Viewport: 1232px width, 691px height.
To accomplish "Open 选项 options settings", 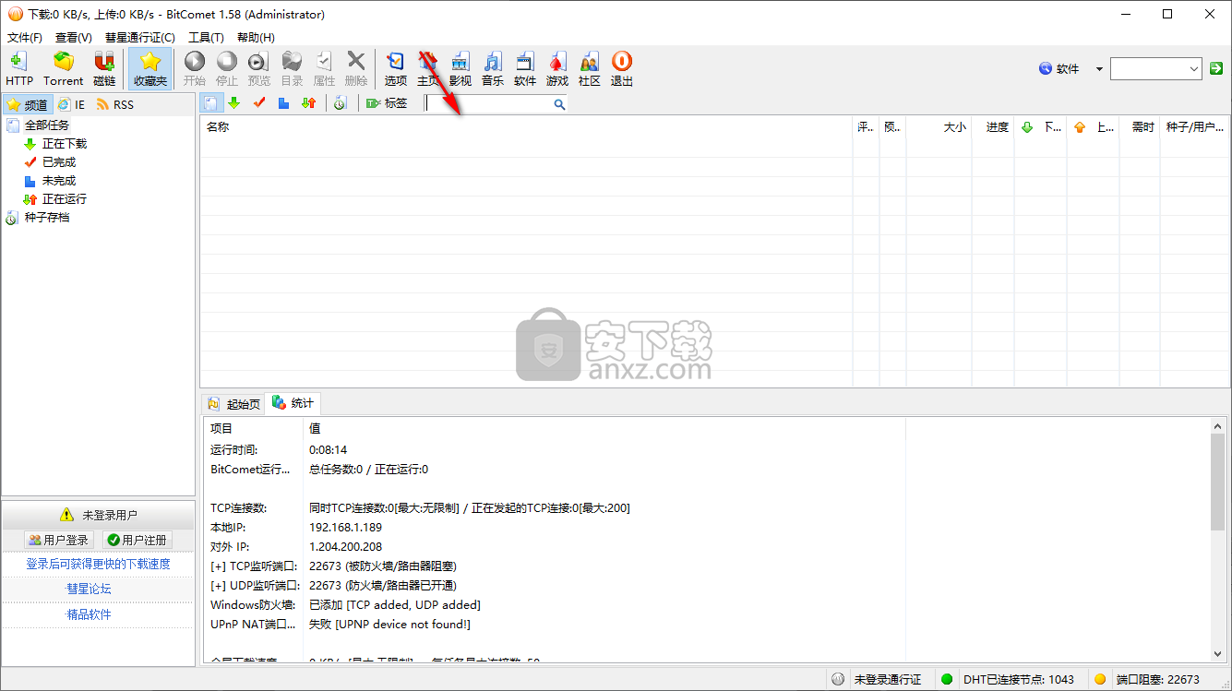I will tap(396, 69).
